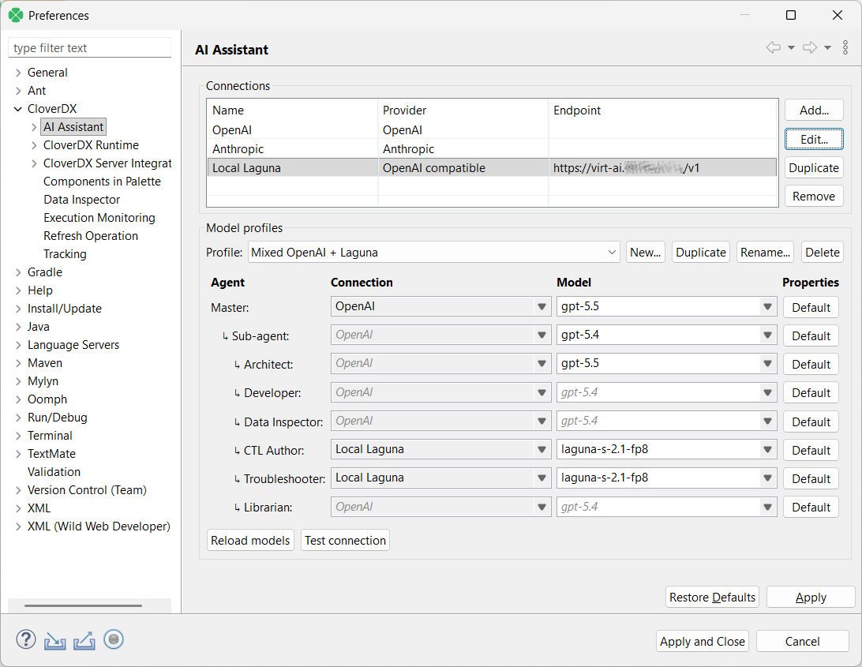Open Troubleshooter connection dropdown
The height and width of the screenshot is (667, 862).
coord(542,478)
